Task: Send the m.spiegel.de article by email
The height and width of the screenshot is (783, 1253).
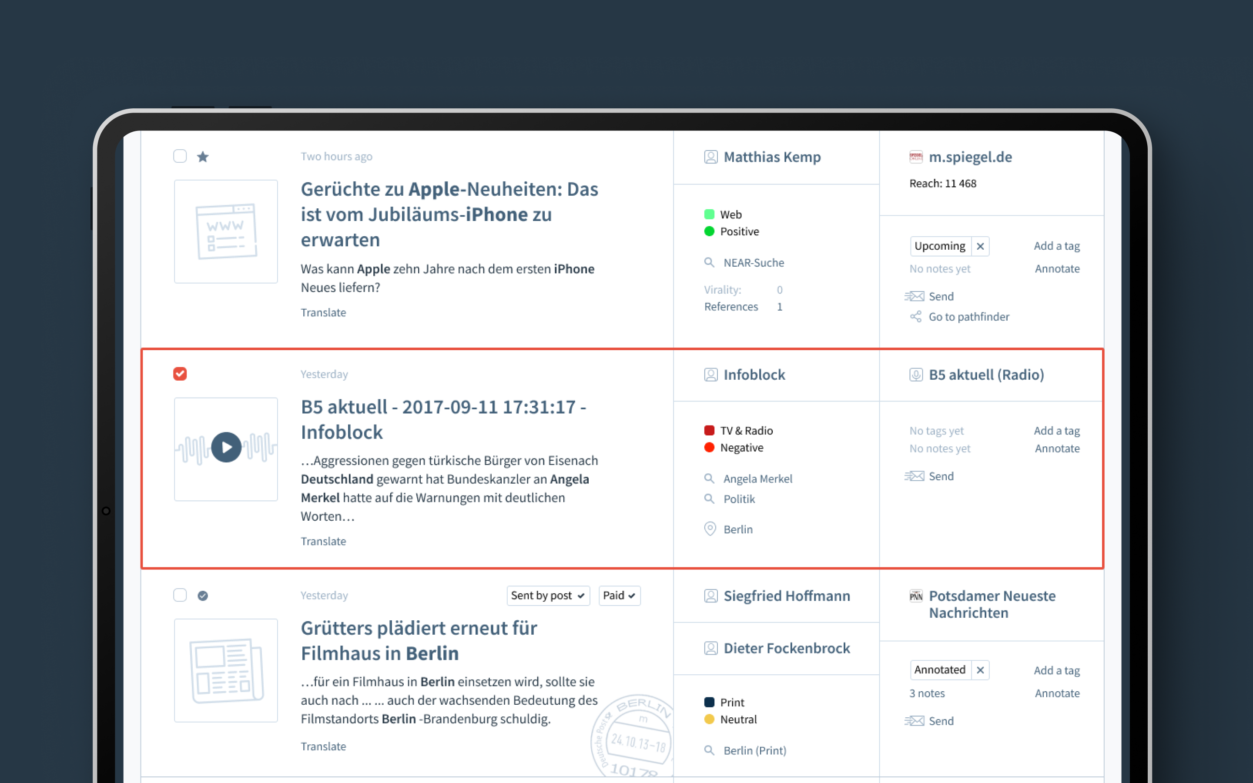Action: click(x=929, y=296)
